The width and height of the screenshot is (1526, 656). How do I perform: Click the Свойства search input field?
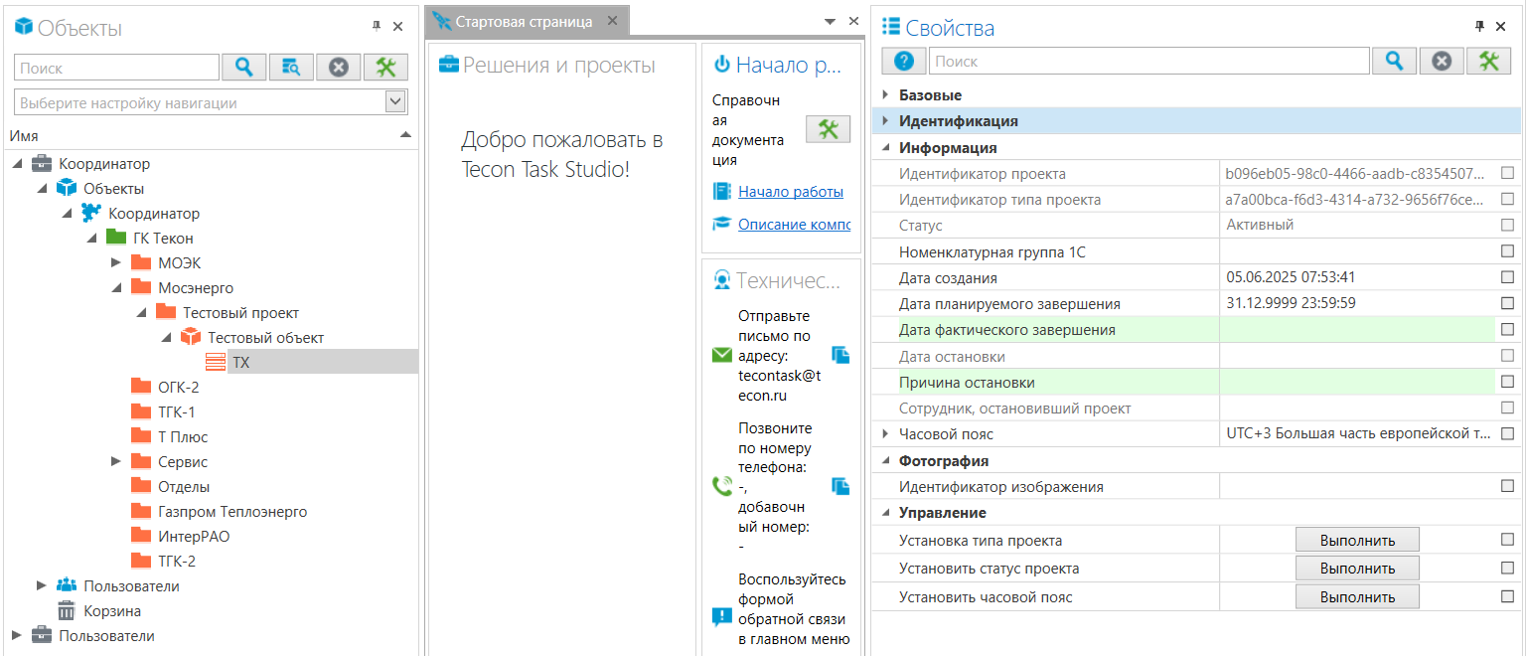[1148, 62]
